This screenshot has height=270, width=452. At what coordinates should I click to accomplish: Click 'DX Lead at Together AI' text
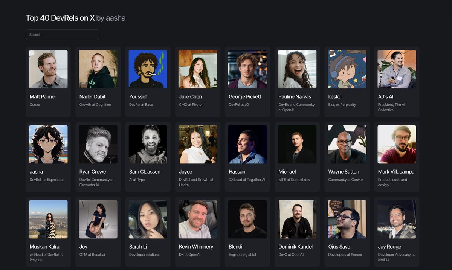247,180
